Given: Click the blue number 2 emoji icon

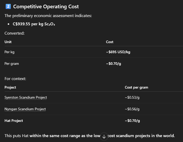Looking at the screenshot, I should pyautogui.click(x=8, y=7).
